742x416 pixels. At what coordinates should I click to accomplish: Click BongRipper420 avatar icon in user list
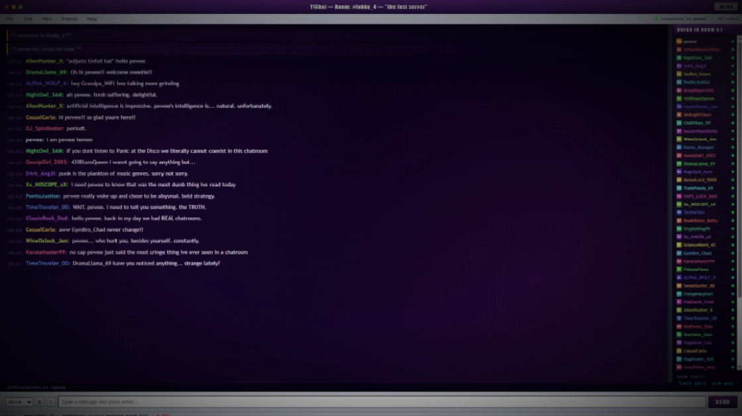(x=679, y=90)
